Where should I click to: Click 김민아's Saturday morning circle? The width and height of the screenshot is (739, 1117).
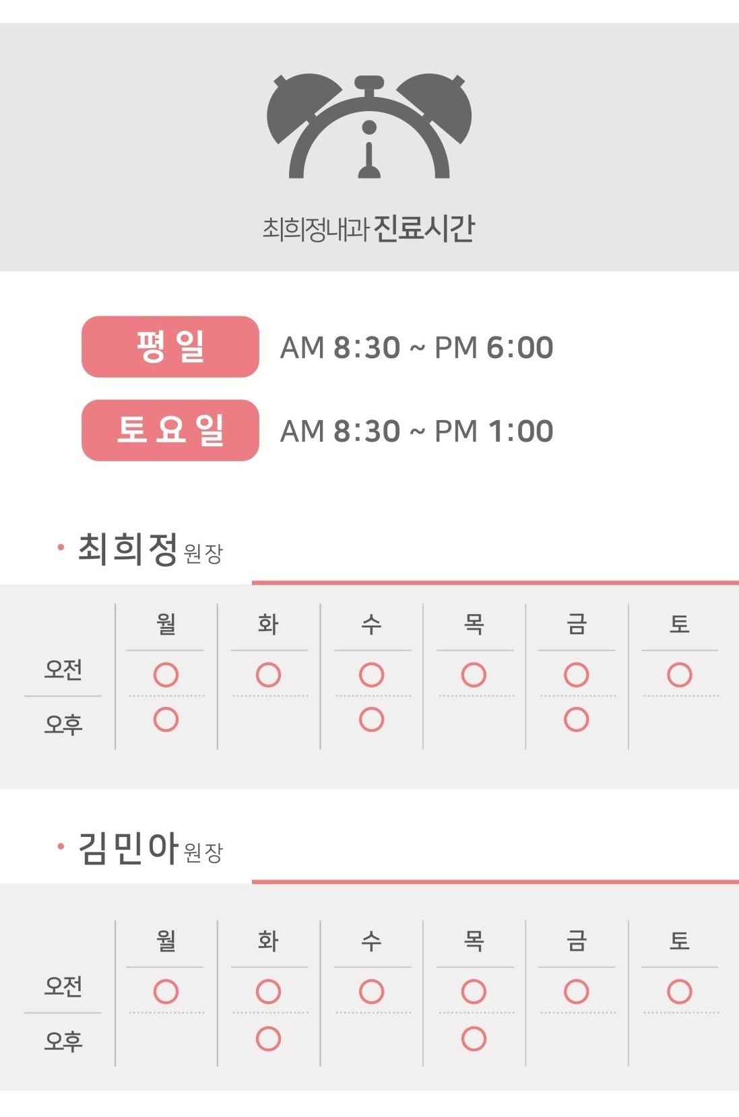[679, 991]
